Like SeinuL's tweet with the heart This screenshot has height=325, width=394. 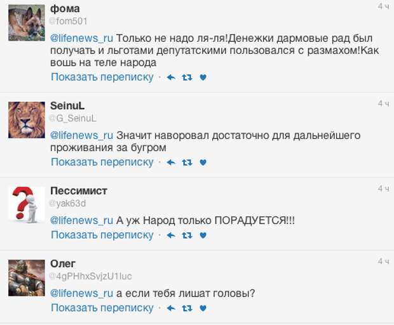click(x=203, y=162)
